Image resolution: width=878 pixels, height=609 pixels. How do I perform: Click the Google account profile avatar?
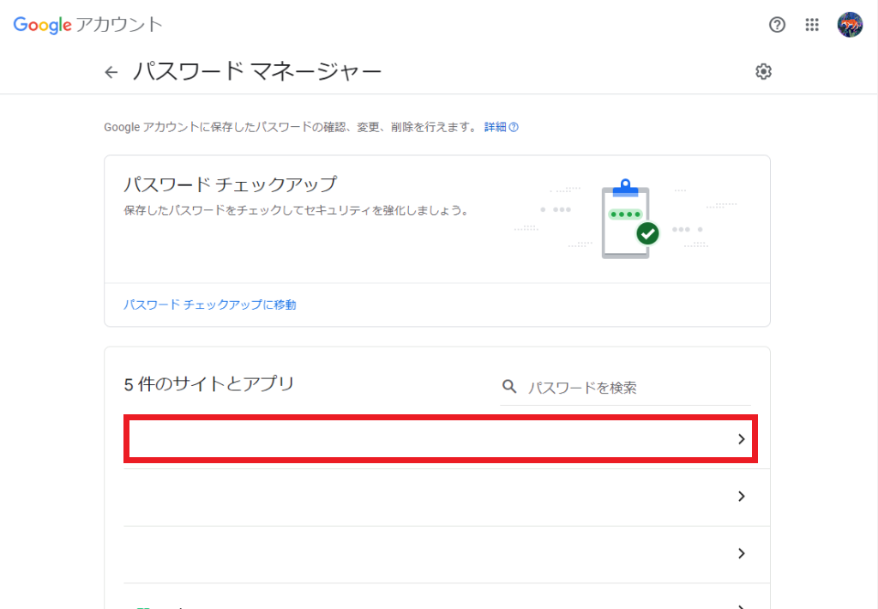click(x=850, y=25)
